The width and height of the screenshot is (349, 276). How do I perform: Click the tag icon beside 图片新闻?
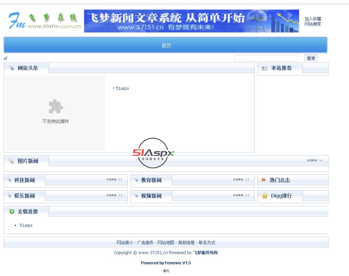coord(11,161)
